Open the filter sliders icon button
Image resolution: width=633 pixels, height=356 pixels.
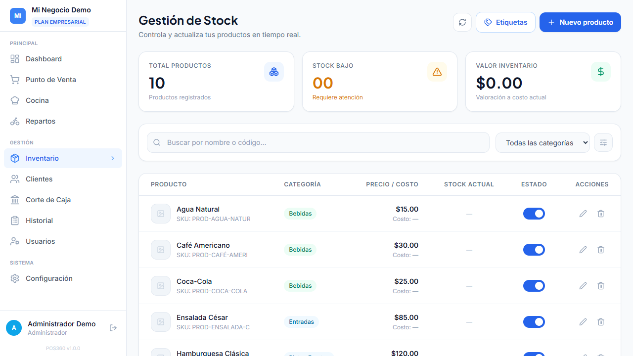pos(603,142)
